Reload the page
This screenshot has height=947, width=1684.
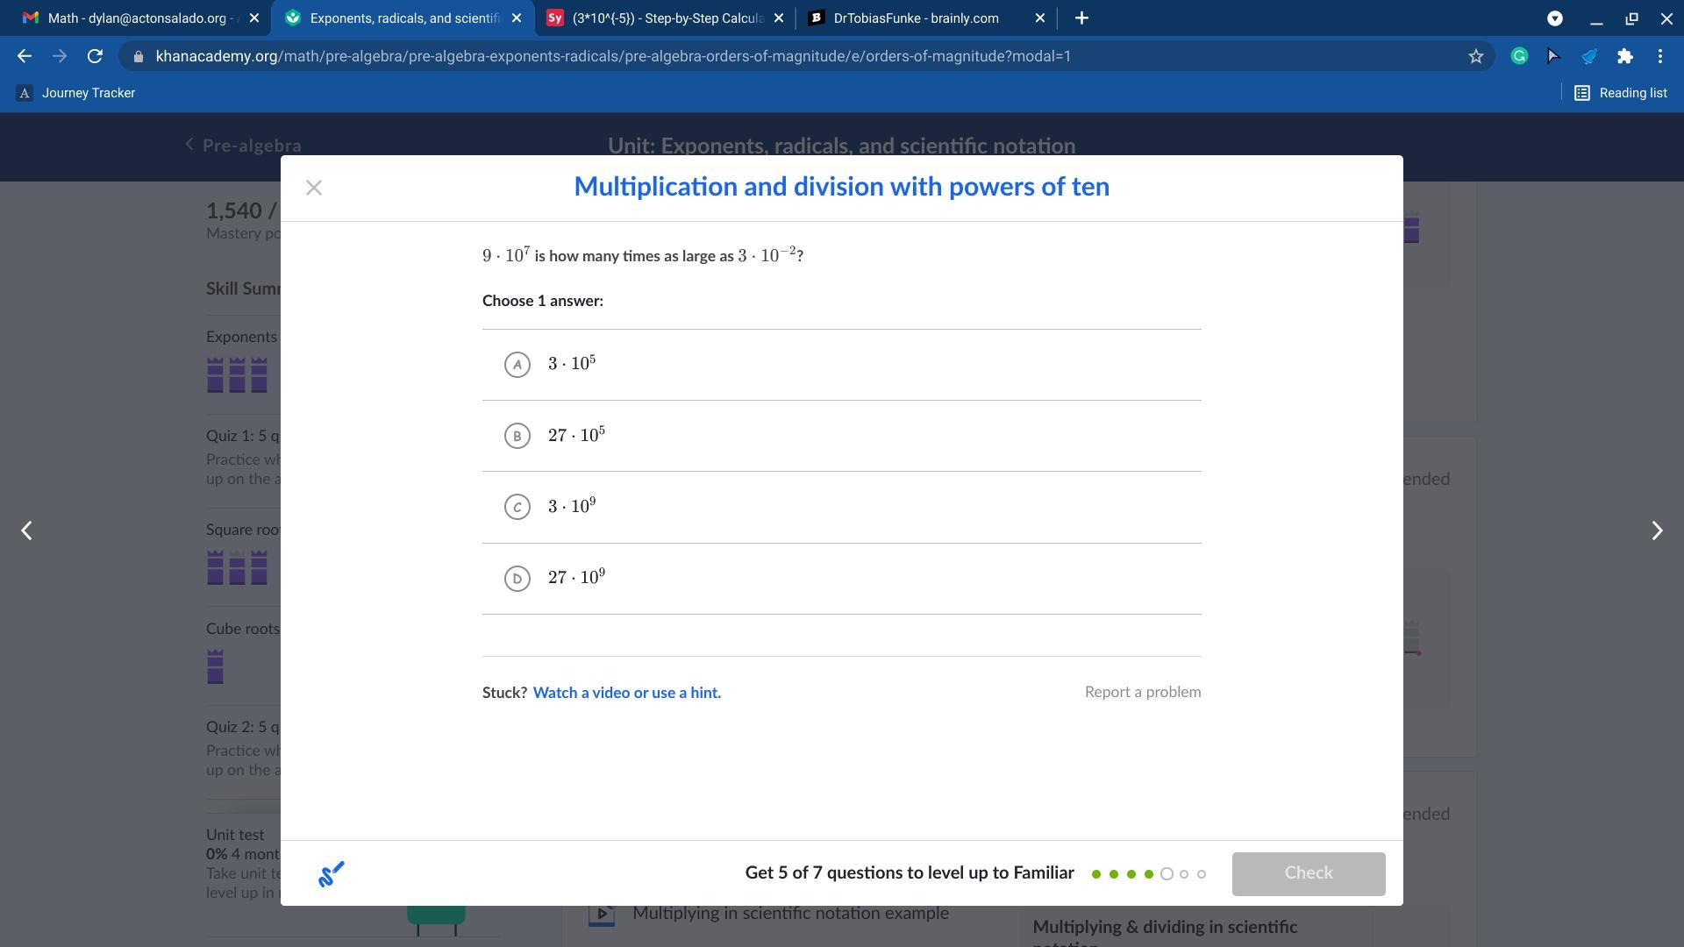pos(95,56)
